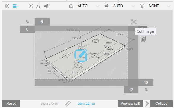
Task: Click the left crop field showing 0
Action: click(x=27, y=29)
